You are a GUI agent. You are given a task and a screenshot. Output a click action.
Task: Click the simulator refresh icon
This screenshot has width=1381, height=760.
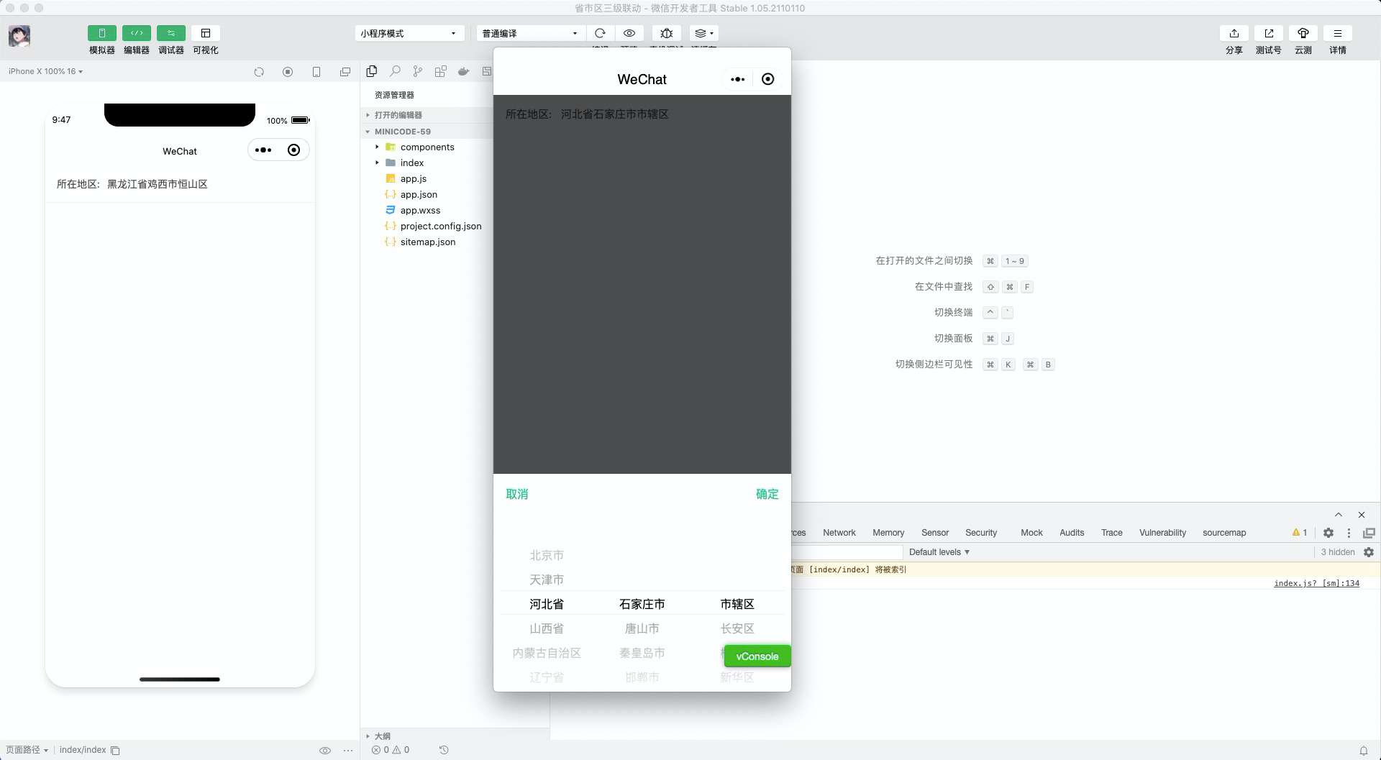259,72
